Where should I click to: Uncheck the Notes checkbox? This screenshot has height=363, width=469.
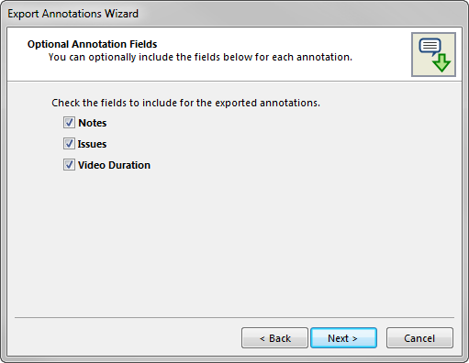[69, 123]
